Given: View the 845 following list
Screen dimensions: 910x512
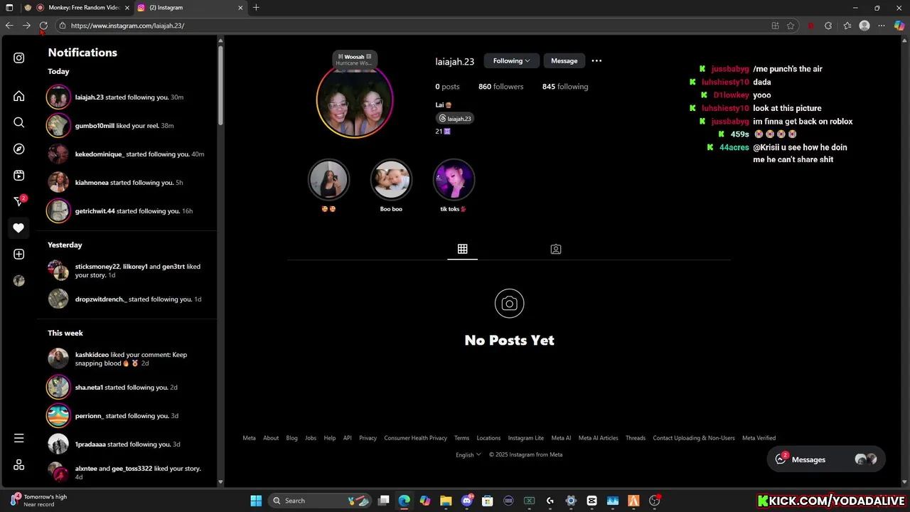Looking at the screenshot, I should coord(565,86).
